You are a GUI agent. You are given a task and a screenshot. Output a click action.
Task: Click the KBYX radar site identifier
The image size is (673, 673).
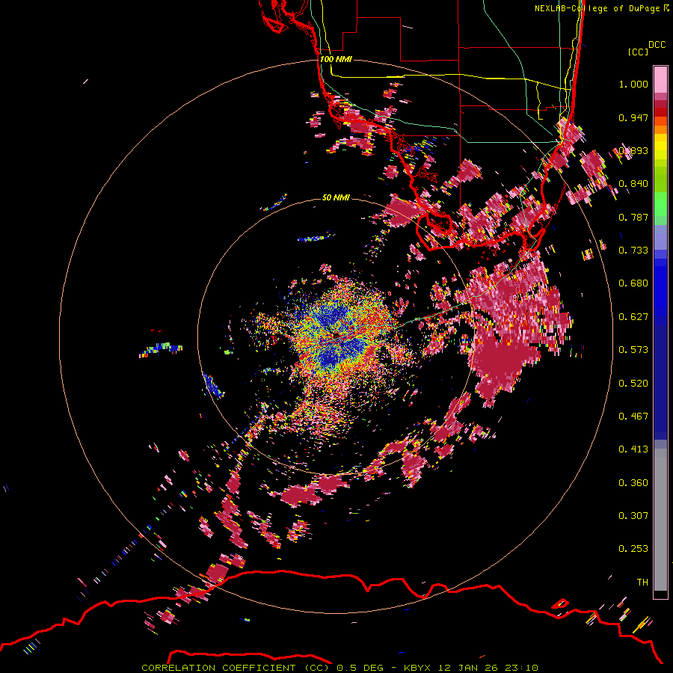[x=418, y=668]
